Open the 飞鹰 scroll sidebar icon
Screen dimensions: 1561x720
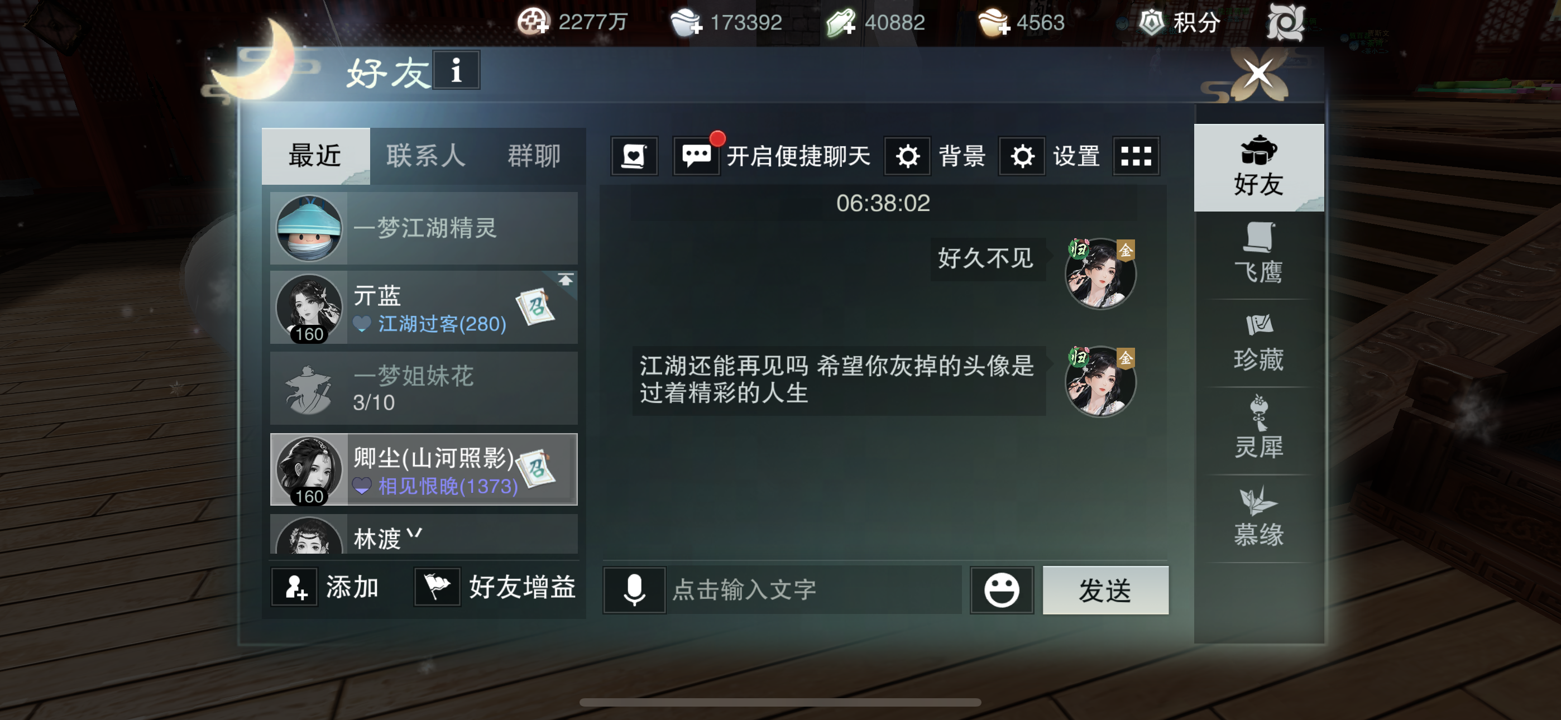pos(1258,255)
